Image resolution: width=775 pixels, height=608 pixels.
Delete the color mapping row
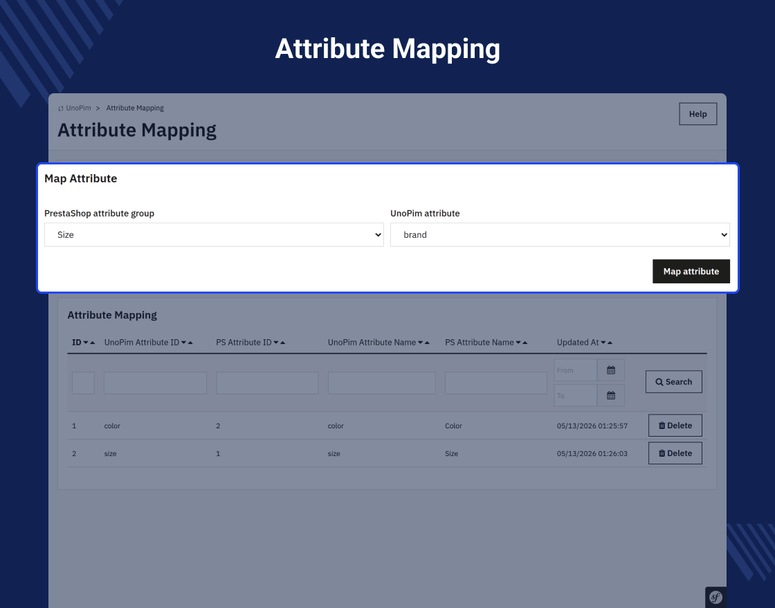pyautogui.click(x=675, y=426)
